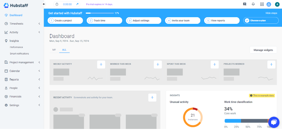Click the Settings gear icon
Screen dimensions: 282x130
6,105
